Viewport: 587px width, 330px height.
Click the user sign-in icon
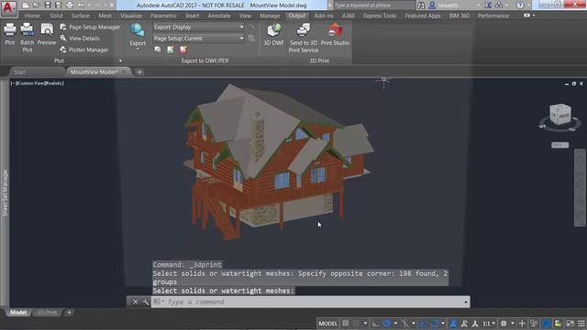point(432,5)
